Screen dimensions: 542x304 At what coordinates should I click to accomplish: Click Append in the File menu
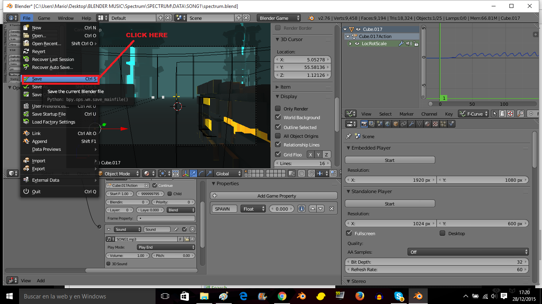point(60,141)
